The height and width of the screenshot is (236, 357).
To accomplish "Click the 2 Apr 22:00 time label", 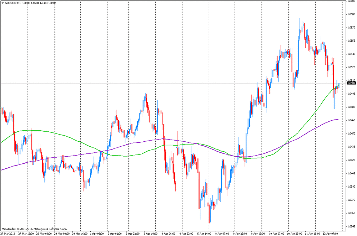I will [133, 234].
